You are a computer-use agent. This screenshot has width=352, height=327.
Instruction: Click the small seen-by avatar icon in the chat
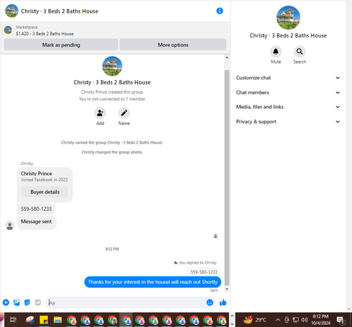pyautogui.click(x=215, y=235)
